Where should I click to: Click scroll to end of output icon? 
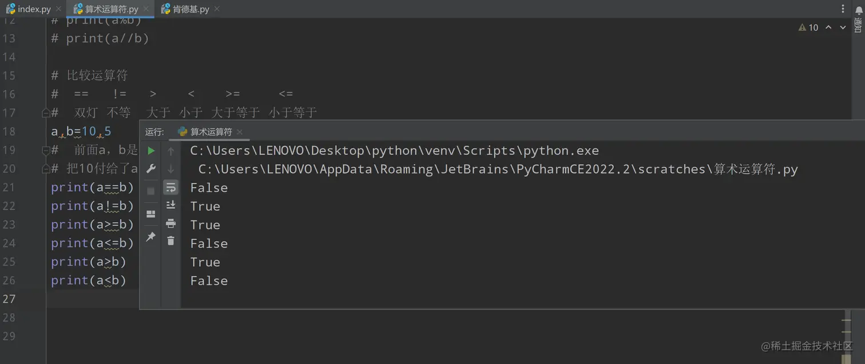pyautogui.click(x=170, y=205)
